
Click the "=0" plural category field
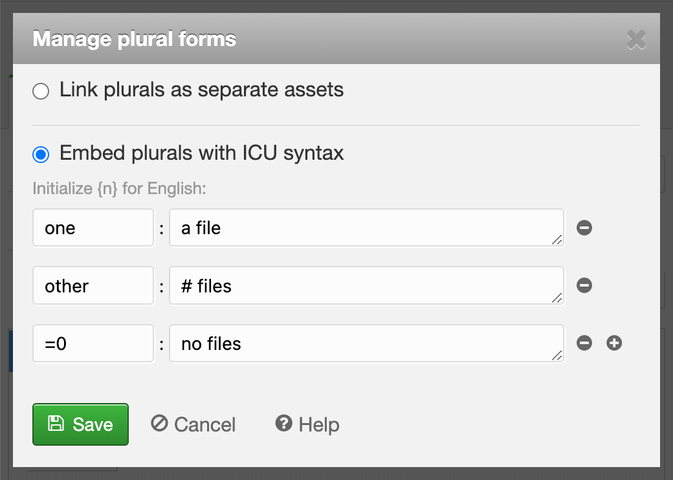[x=93, y=344]
